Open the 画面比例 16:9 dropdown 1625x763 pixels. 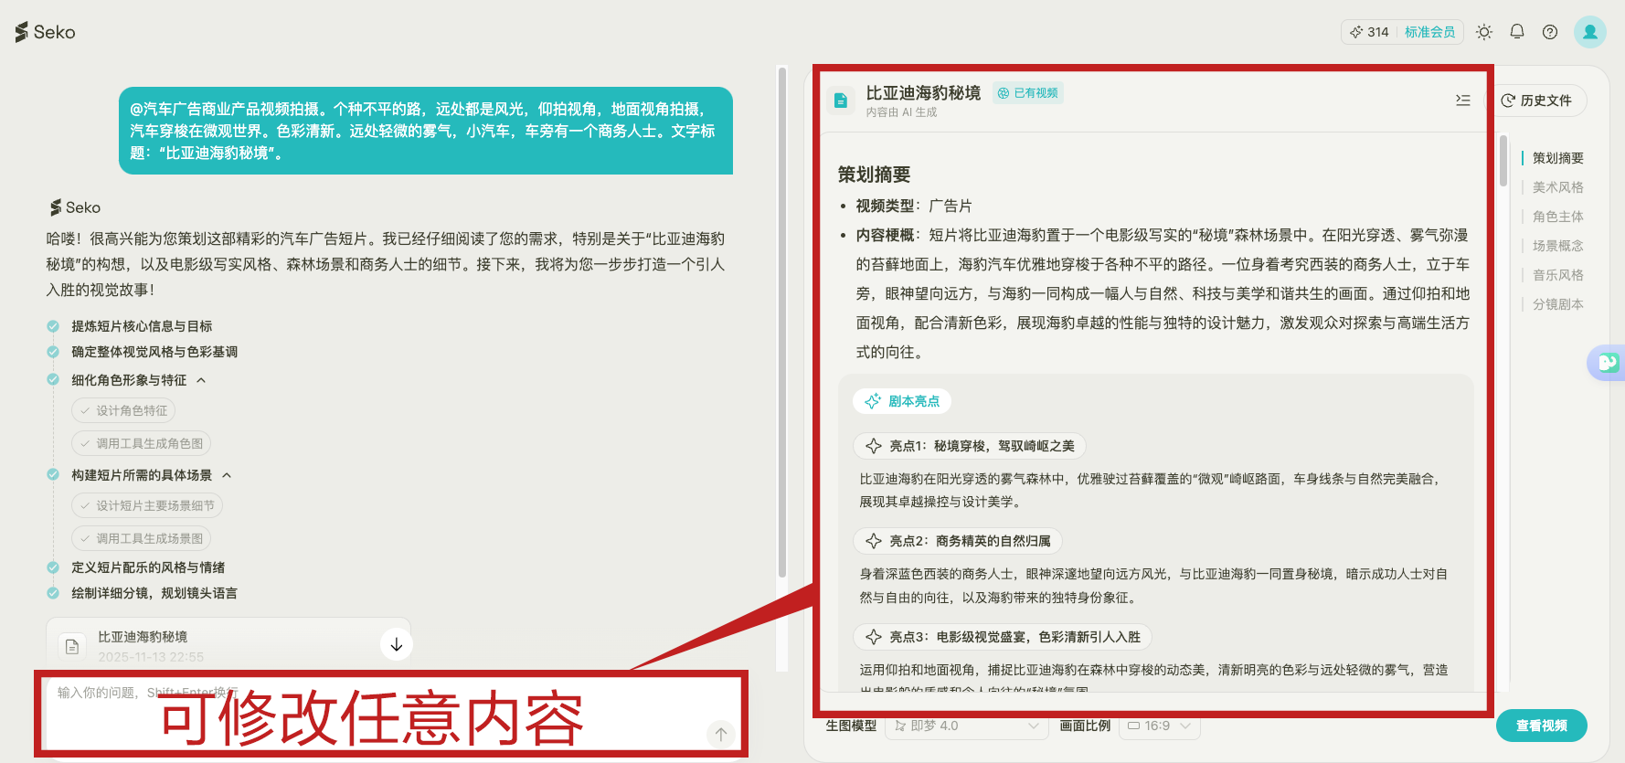(1159, 726)
